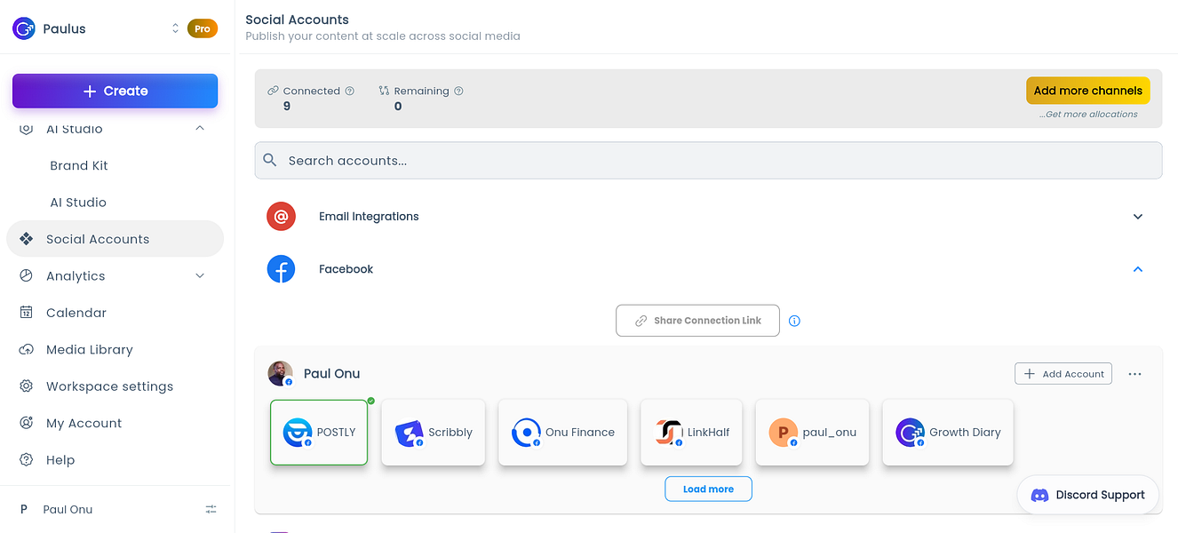The width and height of the screenshot is (1178, 533).
Task: Click the Connected info help icon
Action: click(350, 91)
